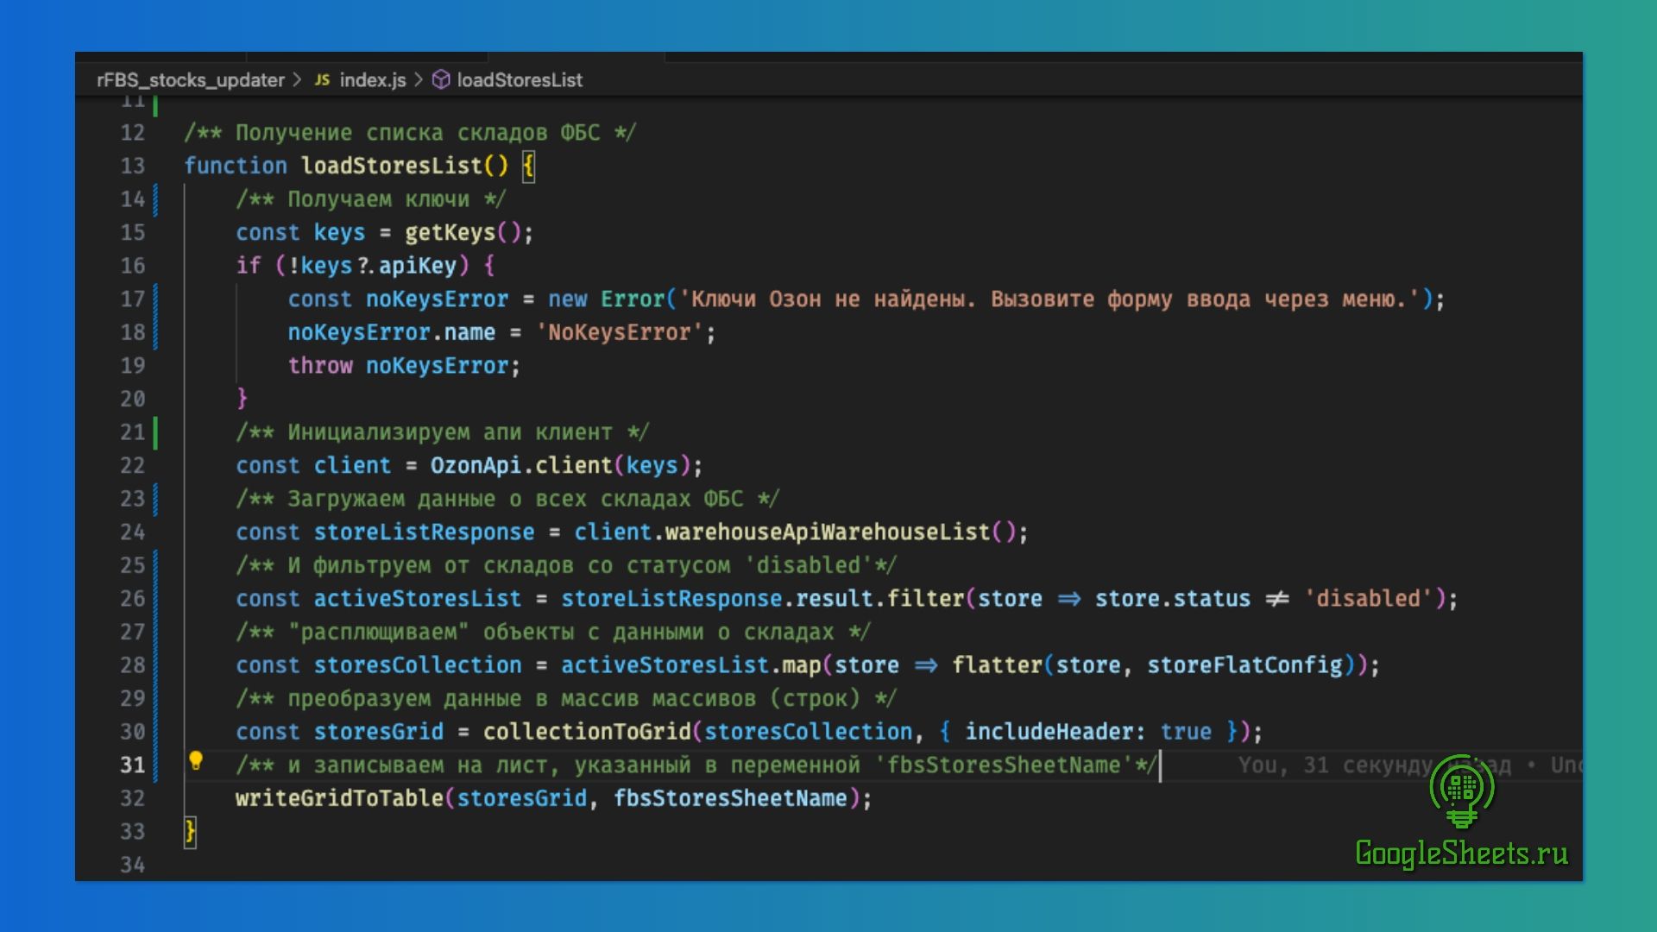The width and height of the screenshot is (1657, 932).
Task: Click line number 34 in the gutter
Action: 132,865
